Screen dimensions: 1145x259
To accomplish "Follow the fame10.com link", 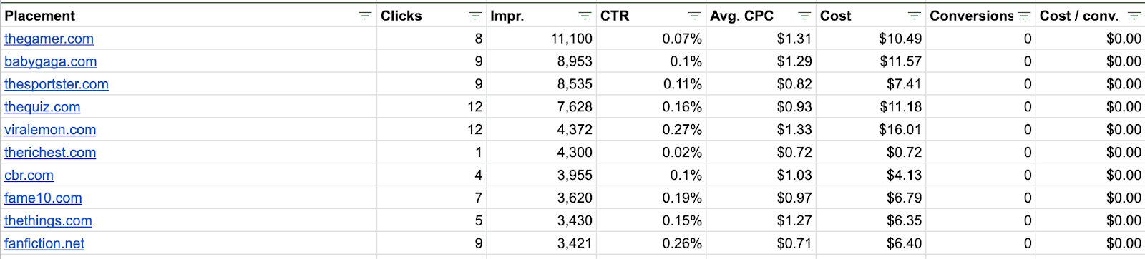I will (x=43, y=198).
